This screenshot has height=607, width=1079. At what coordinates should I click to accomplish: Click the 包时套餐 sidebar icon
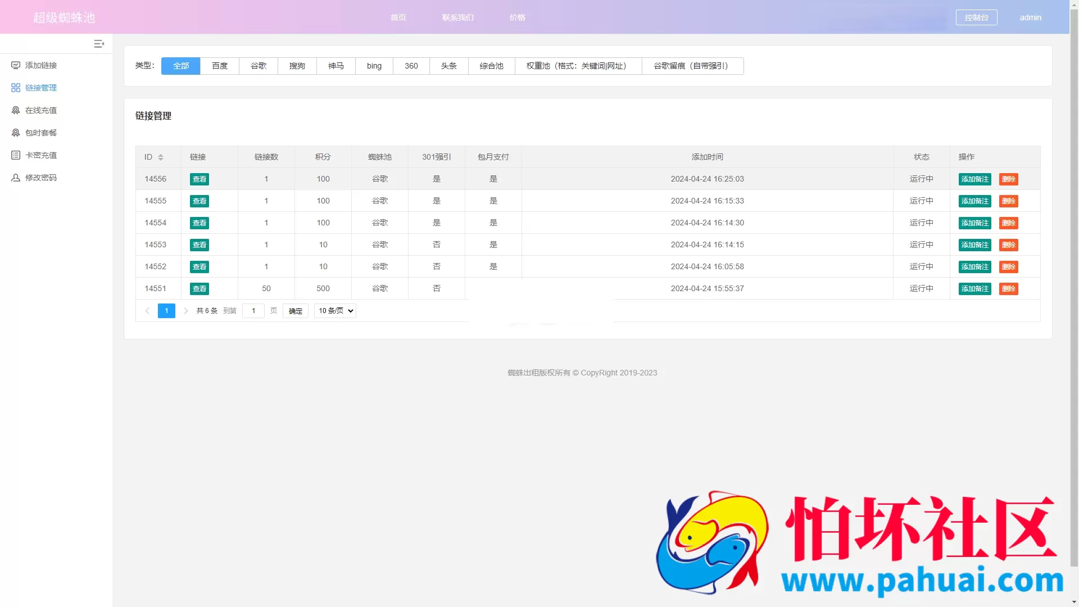[16, 133]
